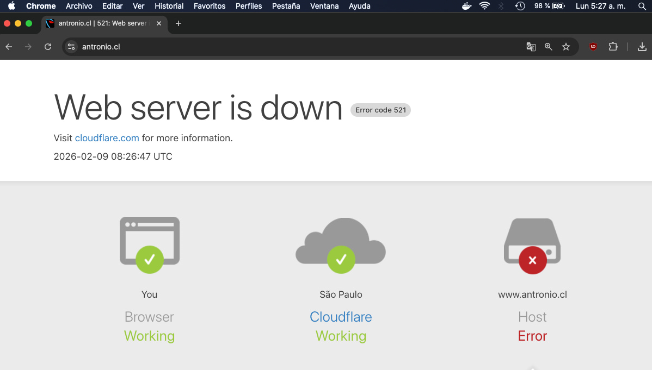Bookmark this page with the star
The height and width of the screenshot is (370, 652).
pos(566,47)
